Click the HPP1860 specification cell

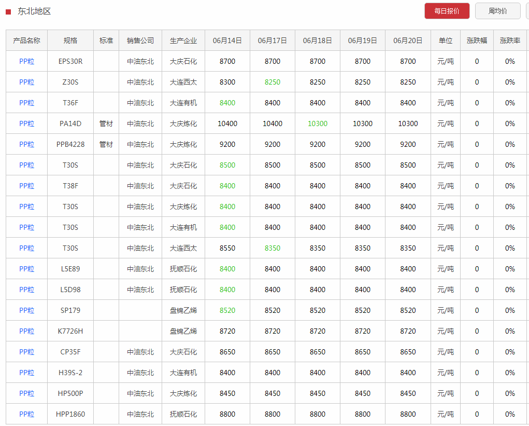click(x=70, y=414)
